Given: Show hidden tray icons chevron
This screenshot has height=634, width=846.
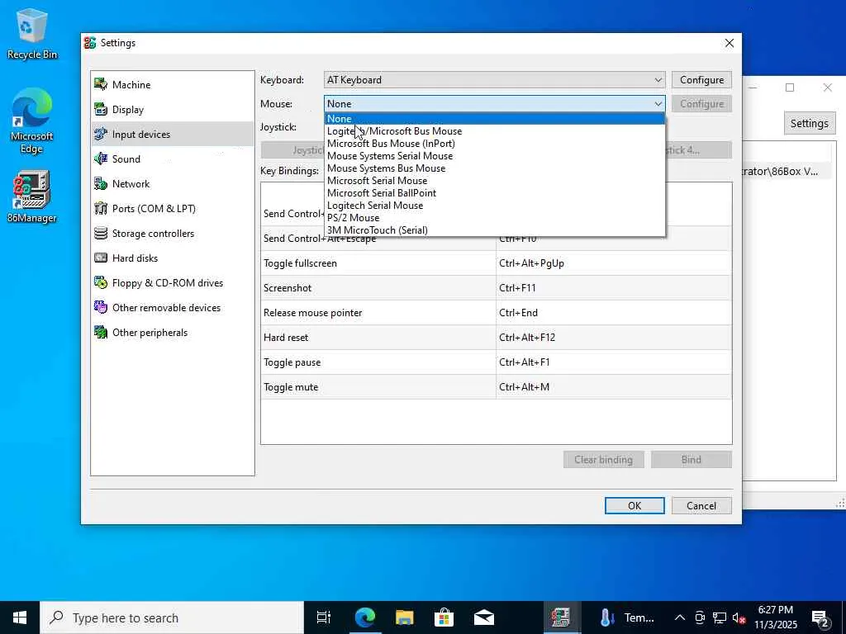Looking at the screenshot, I should click(x=680, y=617).
